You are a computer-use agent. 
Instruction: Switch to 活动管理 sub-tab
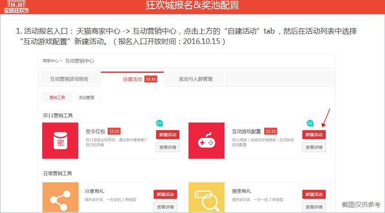[86, 97]
